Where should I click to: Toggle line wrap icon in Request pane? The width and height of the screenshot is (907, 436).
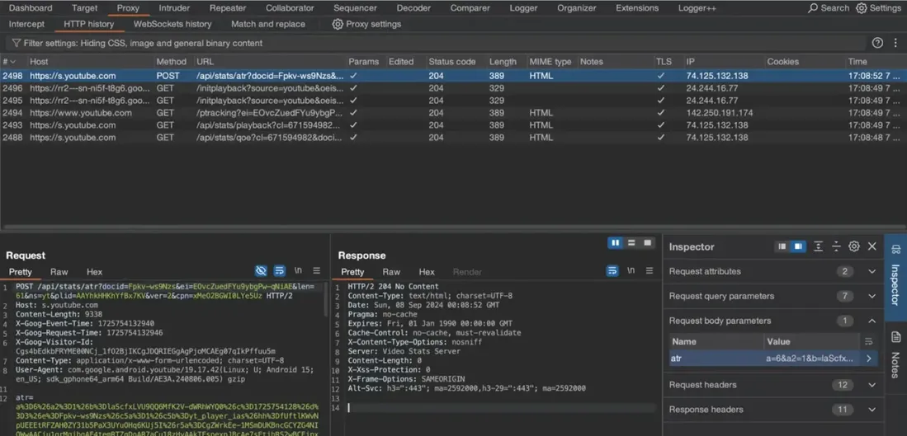pos(280,271)
